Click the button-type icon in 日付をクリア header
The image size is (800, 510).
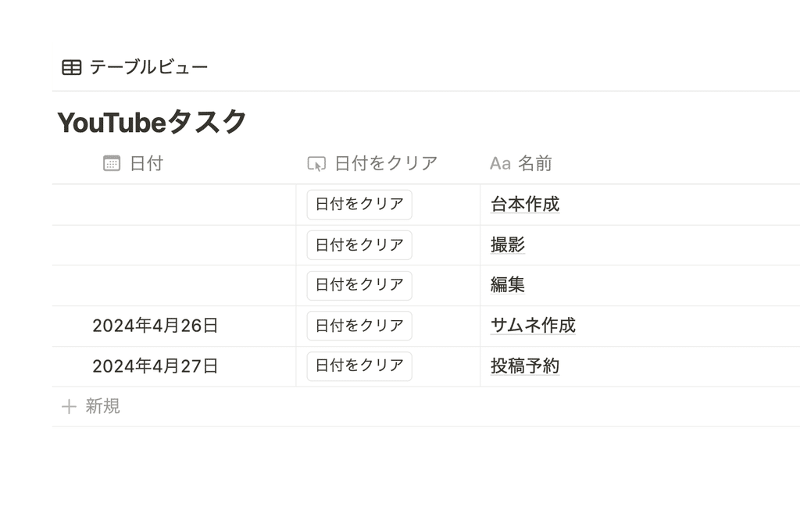(316, 164)
